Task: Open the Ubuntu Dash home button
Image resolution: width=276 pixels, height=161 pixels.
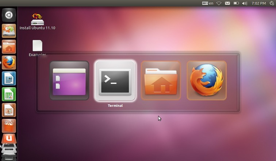Action: tap(9, 15)
